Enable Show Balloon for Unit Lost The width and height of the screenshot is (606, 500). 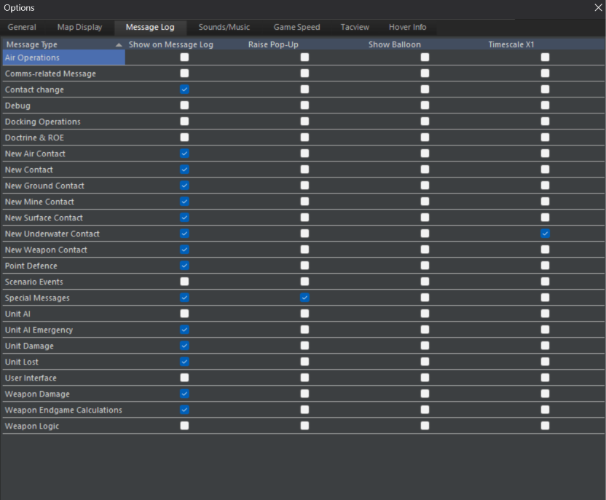click(x=425, y=362)
